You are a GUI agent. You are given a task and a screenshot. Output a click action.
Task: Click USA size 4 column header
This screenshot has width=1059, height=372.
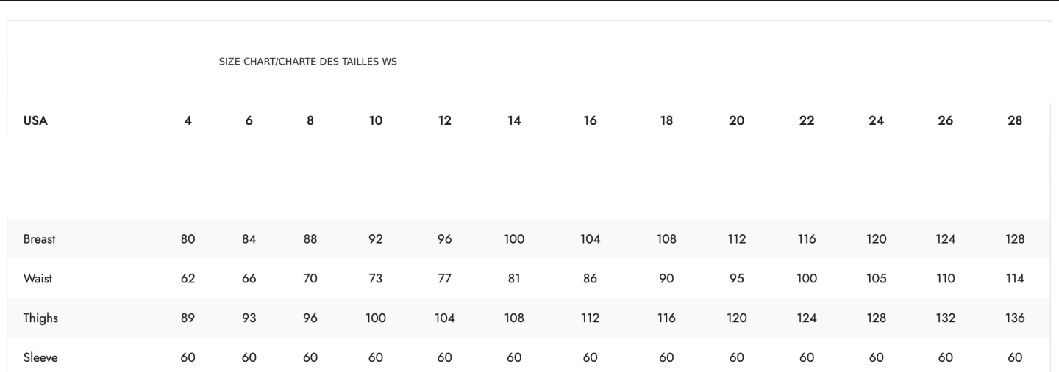pyautogui.click(x=188, y=121)
